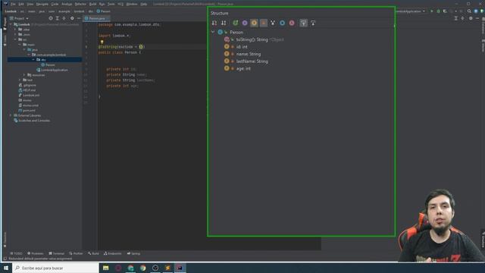Click the Person class icon in Structure
Viewport: 485px width, 273px height.
[x=220, y=32]
